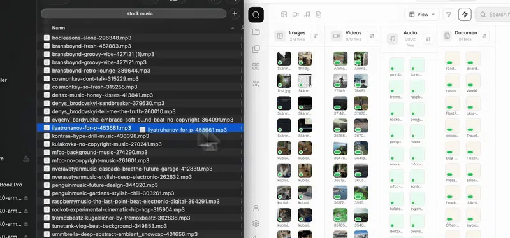Screen dimensions: 510x238
Task: Open the Board... document tile
Action: tap(473, 59)
